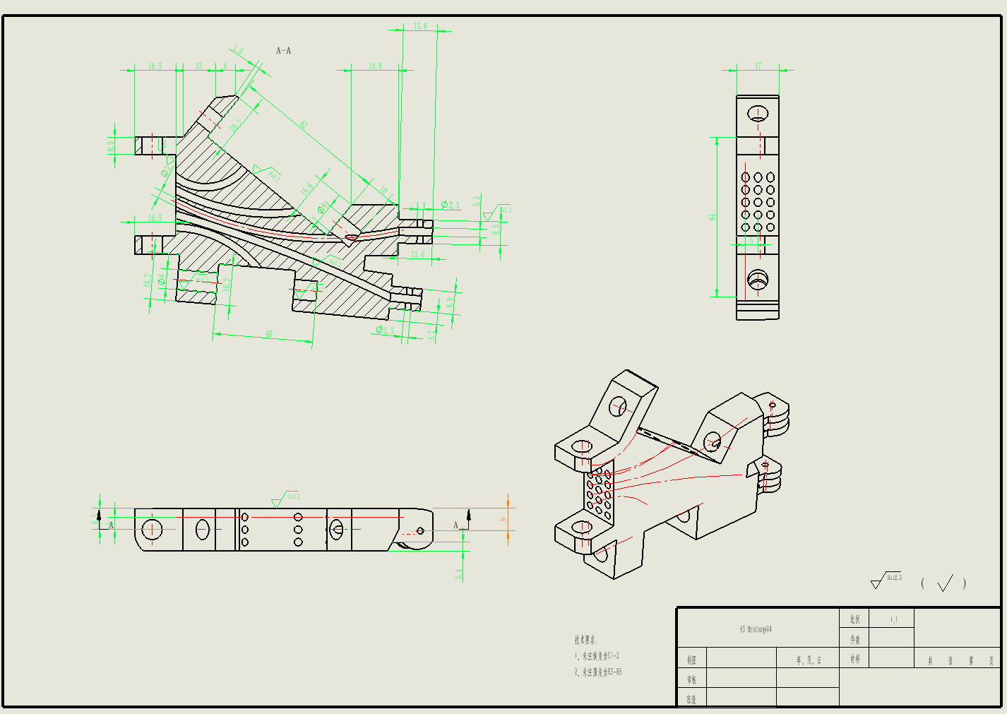This screenshot has height=714, width=1007.
Task: Click the 班级 row label
Action: click(x=691, y=699)
